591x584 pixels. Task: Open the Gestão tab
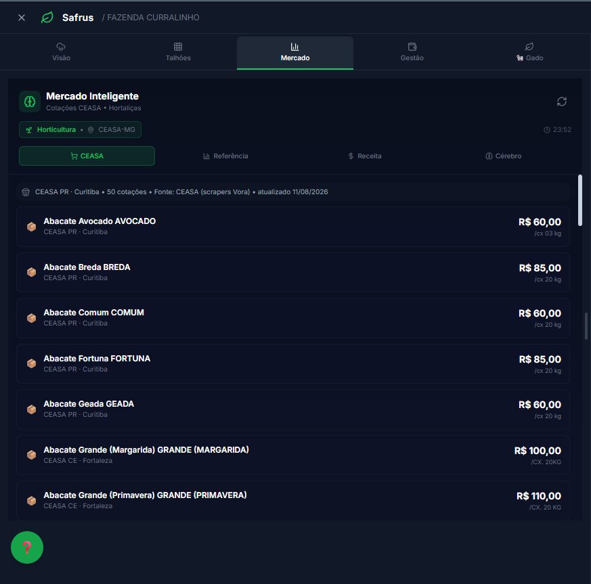[412, 52]
